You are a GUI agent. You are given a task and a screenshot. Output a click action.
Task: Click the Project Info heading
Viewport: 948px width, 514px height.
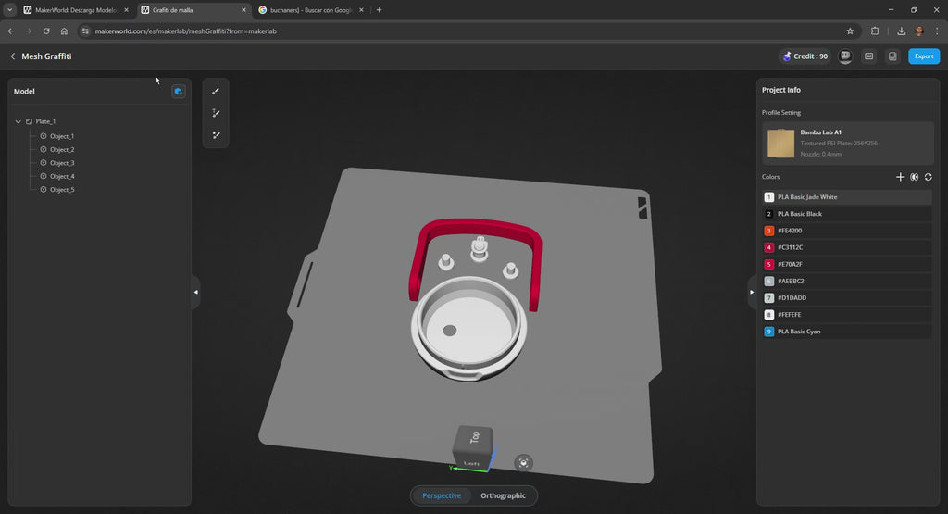coord(781,90)
